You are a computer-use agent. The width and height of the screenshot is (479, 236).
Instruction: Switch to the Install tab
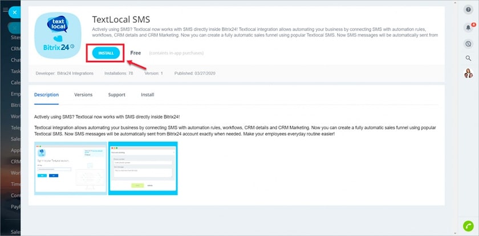[148, 95]
